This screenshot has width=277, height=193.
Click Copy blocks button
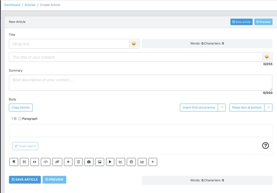[21, 108]
